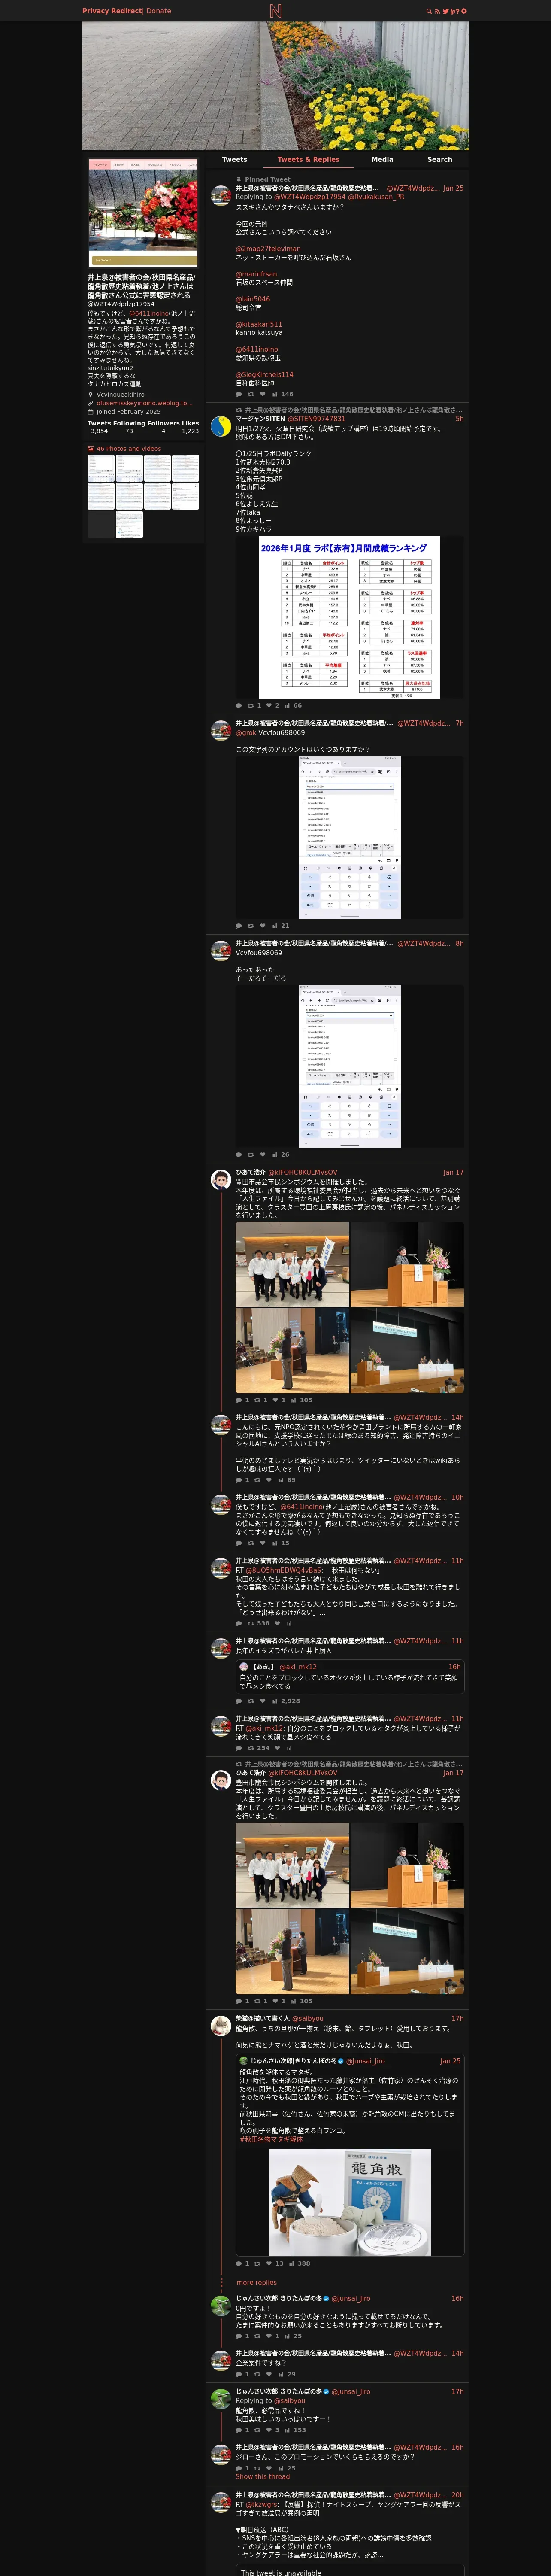Click heart icon on the 0円ですよ reply
Screen dimensions: 551x2576
pyautogui.click(x=268, y=2336)
